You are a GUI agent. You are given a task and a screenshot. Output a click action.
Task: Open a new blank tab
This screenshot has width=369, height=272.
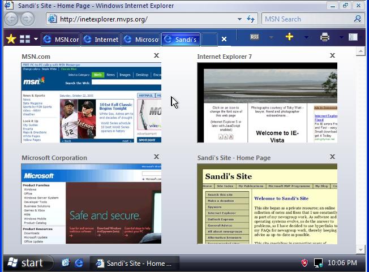[209, 39]
